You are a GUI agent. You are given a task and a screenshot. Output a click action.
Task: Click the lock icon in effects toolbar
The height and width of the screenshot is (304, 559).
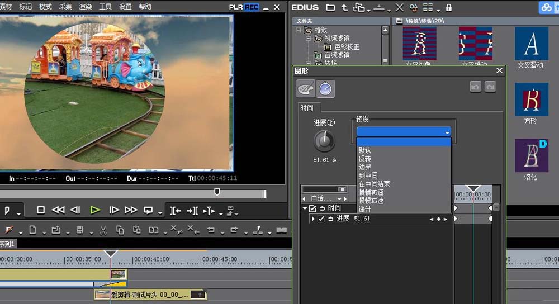pyautogui.click(x=449, y=7)
